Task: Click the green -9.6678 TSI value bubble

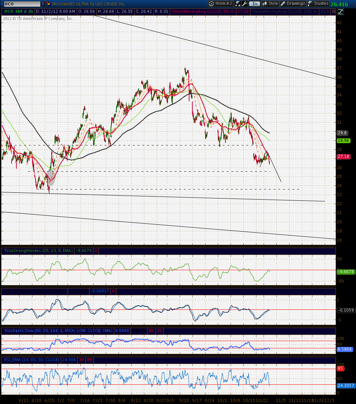Action: [x=346, y=272]
